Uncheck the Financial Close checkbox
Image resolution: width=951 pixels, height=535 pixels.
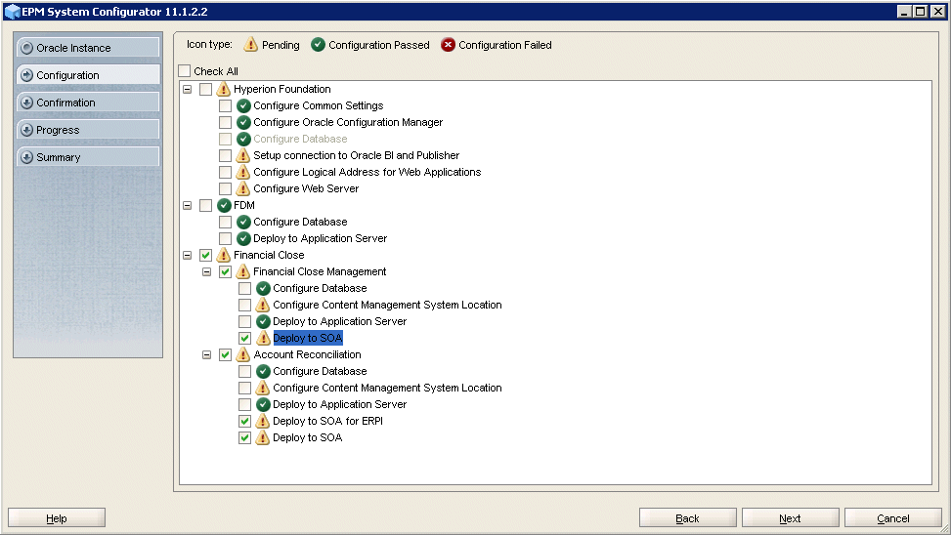(205, 255)
